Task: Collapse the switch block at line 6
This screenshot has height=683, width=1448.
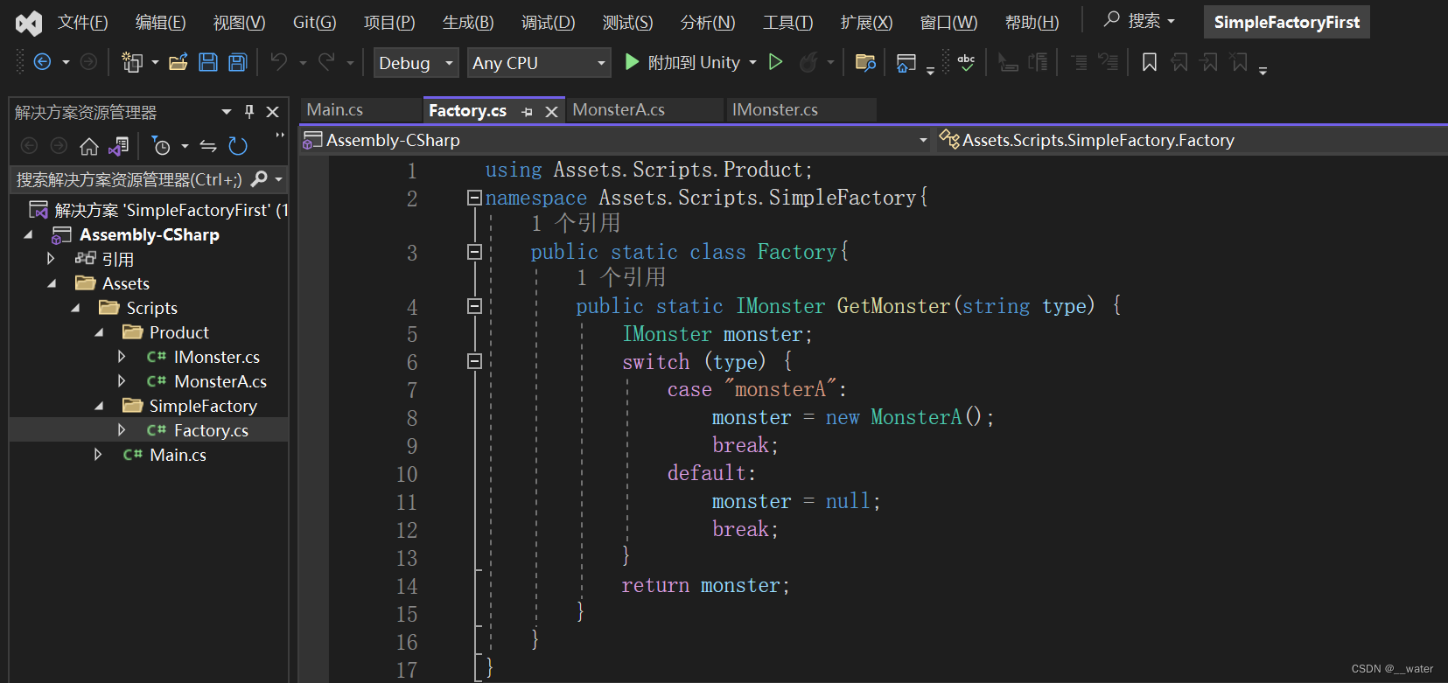Action: [x=474, y=361]
